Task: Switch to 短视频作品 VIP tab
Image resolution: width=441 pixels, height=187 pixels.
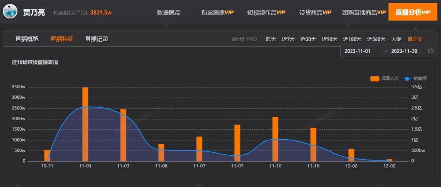Action: (266, 12)
